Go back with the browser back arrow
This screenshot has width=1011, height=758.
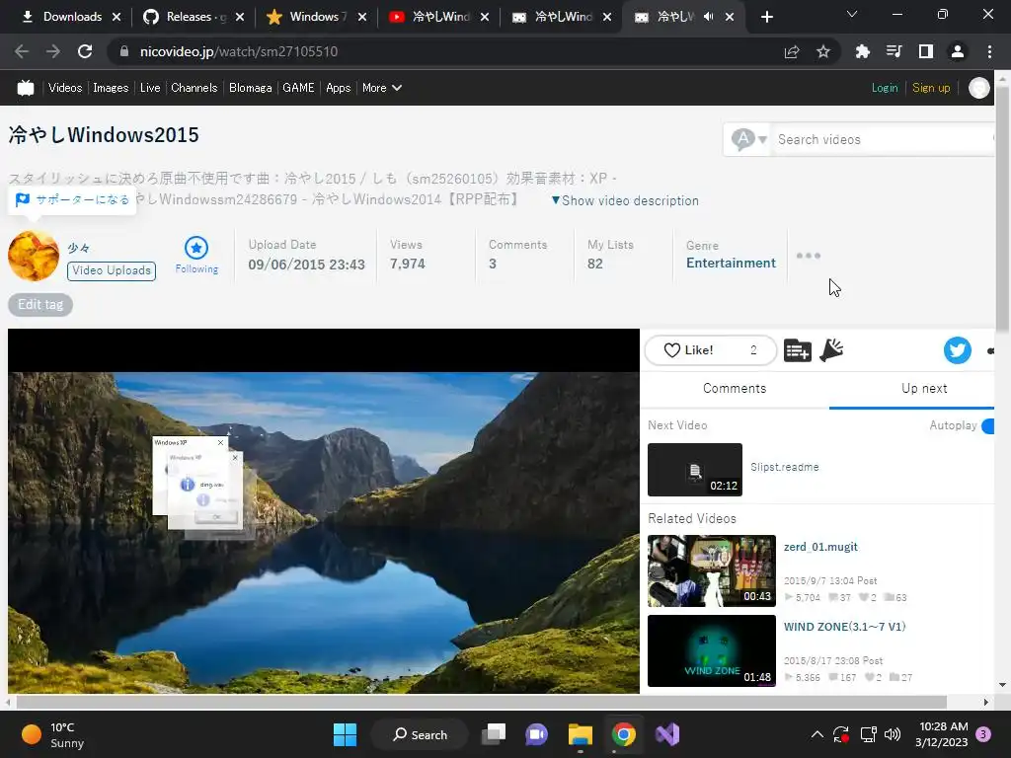pyautogui.click(x=22, y=51)
